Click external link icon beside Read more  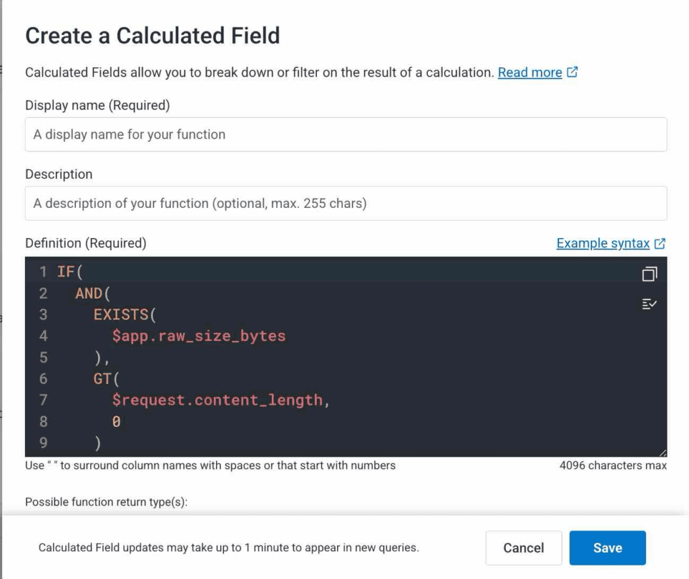(x=573, y=73)
